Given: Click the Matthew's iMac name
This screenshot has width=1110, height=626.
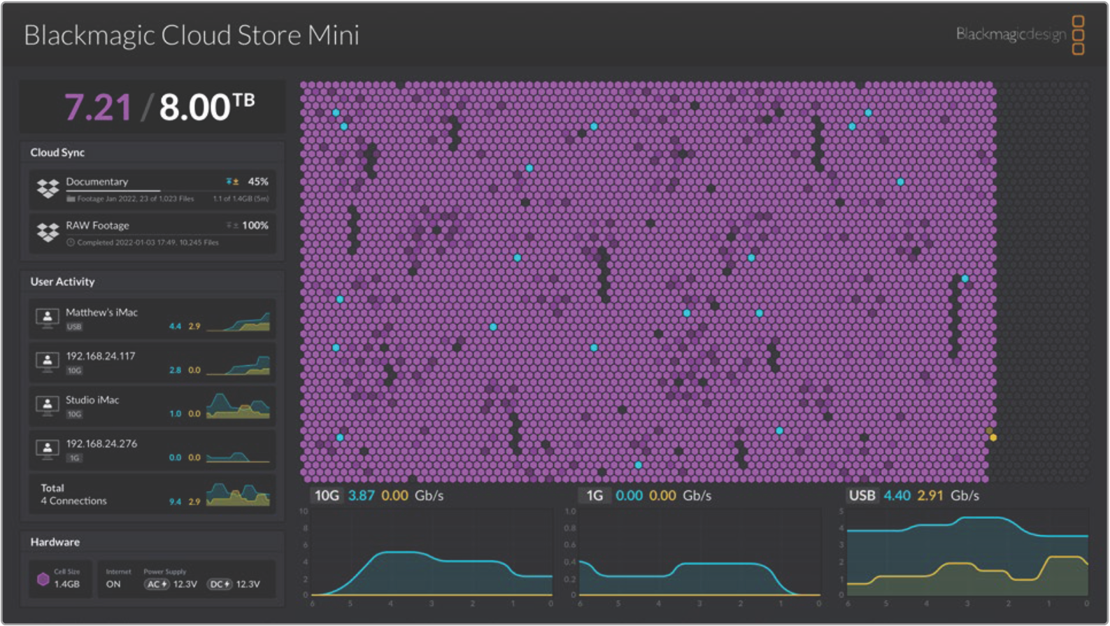Looking at the screenshot, I should pyautogui.click(x=102, y=313).
